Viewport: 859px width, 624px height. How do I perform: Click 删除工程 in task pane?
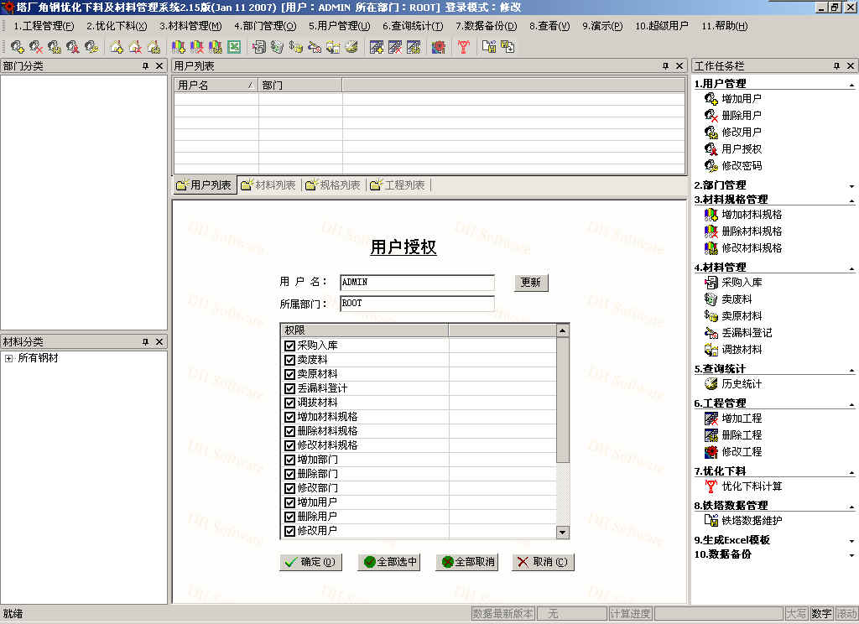pyautogui.click(x=742, y=435)
